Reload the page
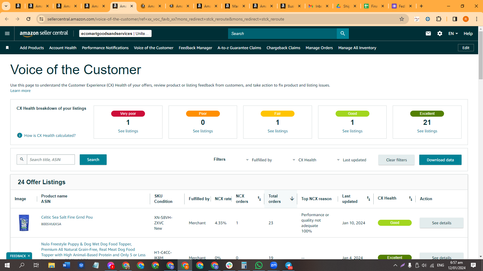Image resolution: width=483 pixels, height=271 pixels. tap(28, 19)
